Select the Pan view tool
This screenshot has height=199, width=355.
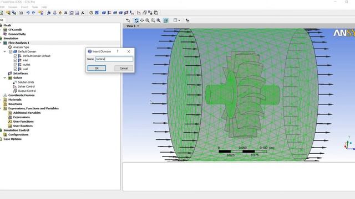click(x=142, y=20)
